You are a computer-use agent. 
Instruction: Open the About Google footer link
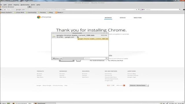47,86
